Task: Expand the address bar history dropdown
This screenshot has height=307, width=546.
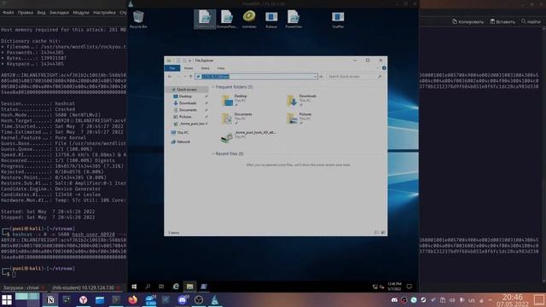Action: click(x=315, y=77)
